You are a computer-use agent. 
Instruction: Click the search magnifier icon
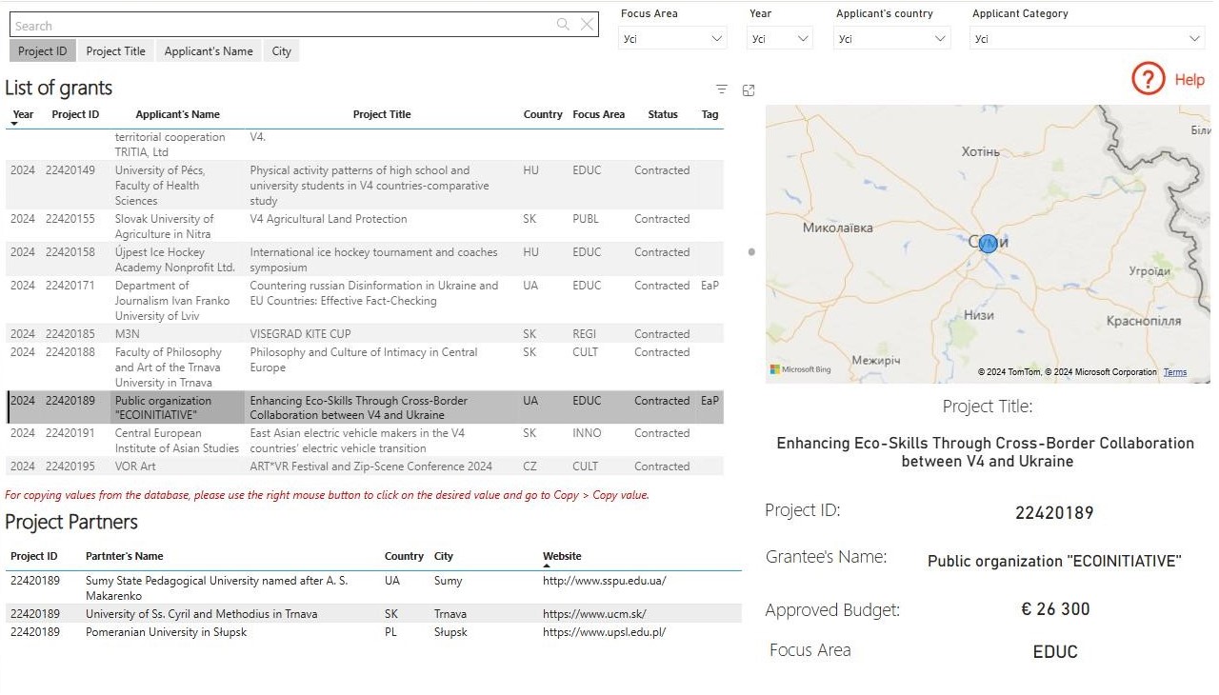coord(563,25)
